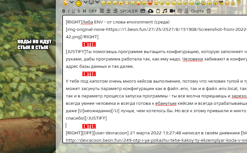Screen dimensions: 247x153
Task: Toggle underline text formatting
Action: 74,11
